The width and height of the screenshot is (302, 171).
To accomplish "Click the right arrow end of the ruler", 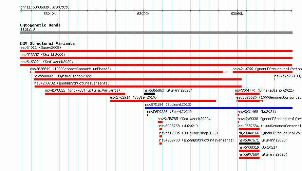I will pyautogui.click(x=291, y=11).
